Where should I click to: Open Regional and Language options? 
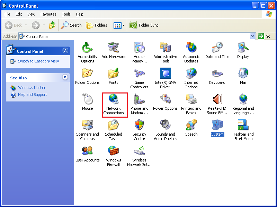click(243, 104)
